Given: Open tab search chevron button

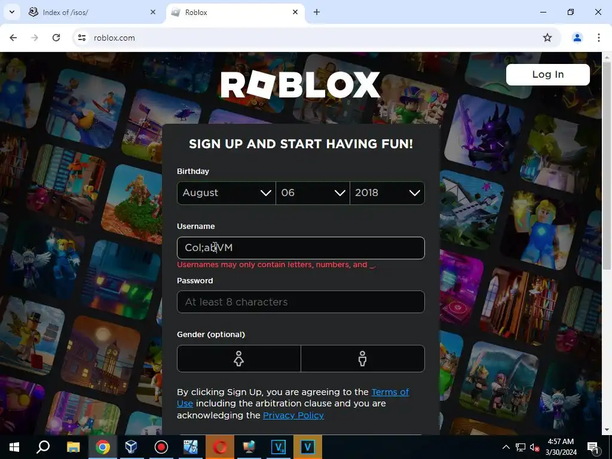Looking at the screenshot, I should (x=12, y=12).
